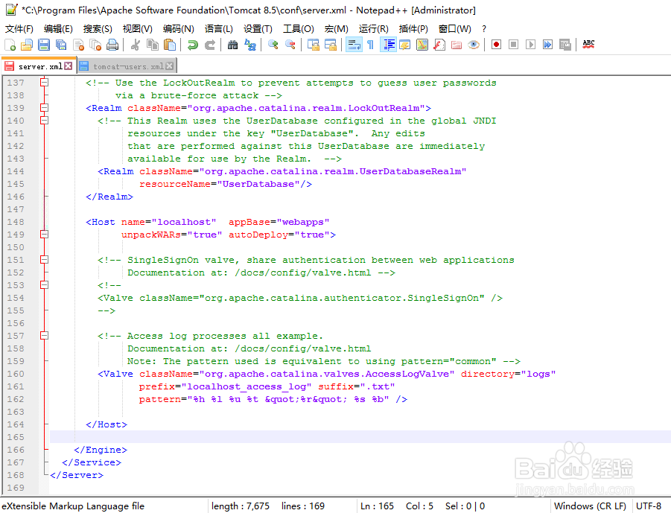
Task: Toggle synchronized horizontal scrolling
Action: 331,45
